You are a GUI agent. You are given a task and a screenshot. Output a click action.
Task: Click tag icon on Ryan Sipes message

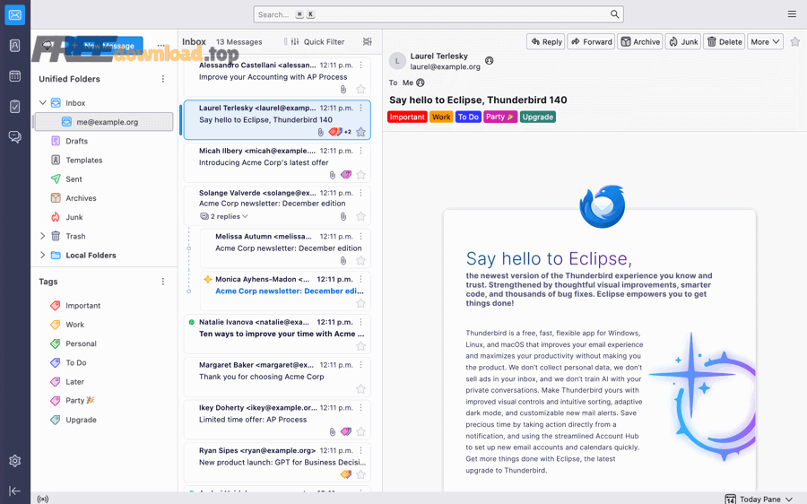tap(346, 474)
